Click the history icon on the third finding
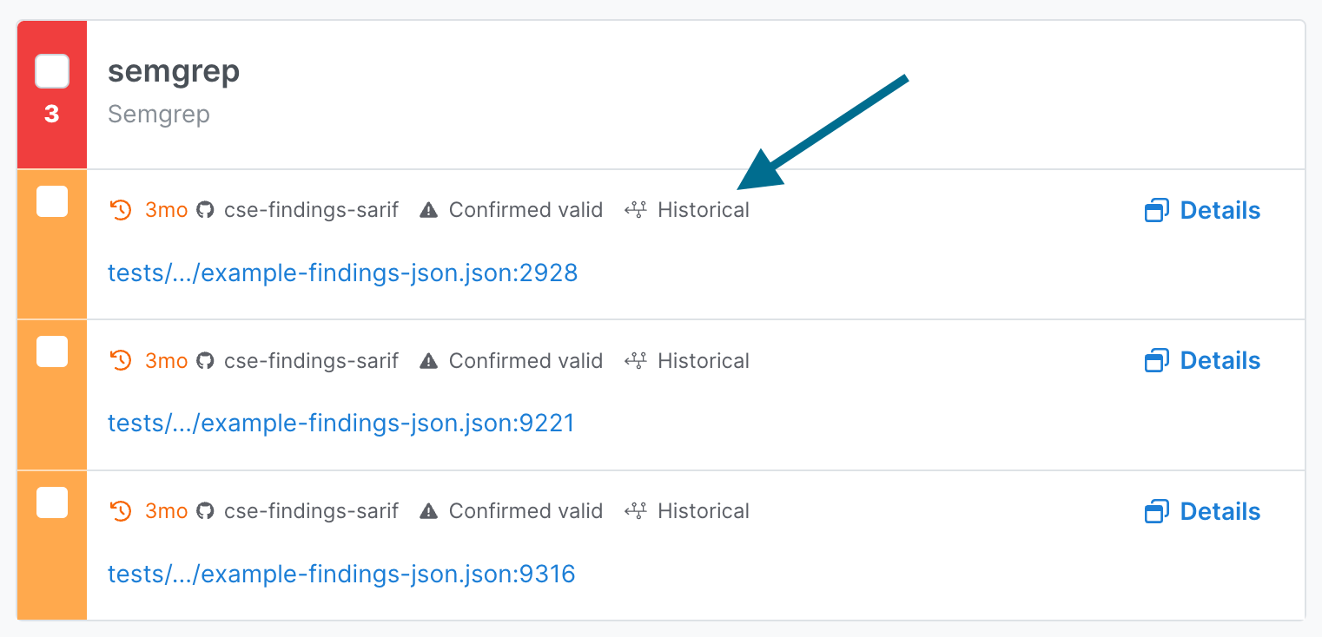1322x637 pixels. click(121, 510)
